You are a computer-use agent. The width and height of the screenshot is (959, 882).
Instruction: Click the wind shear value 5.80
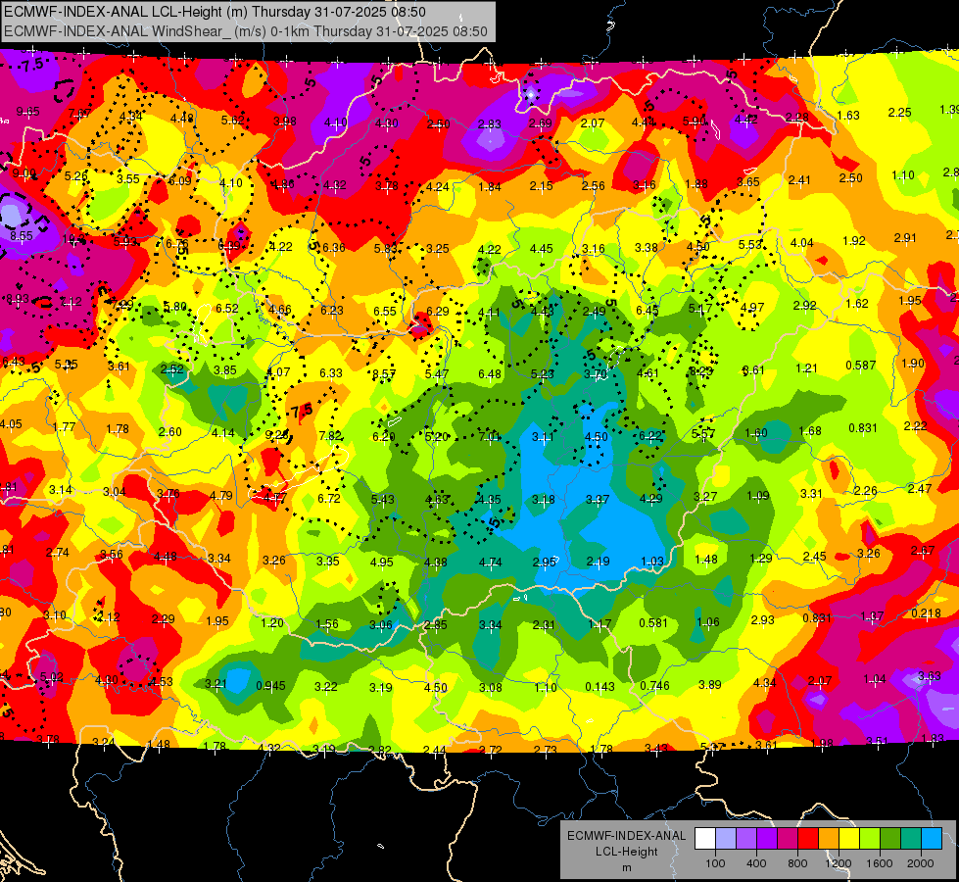click(175, 307)
